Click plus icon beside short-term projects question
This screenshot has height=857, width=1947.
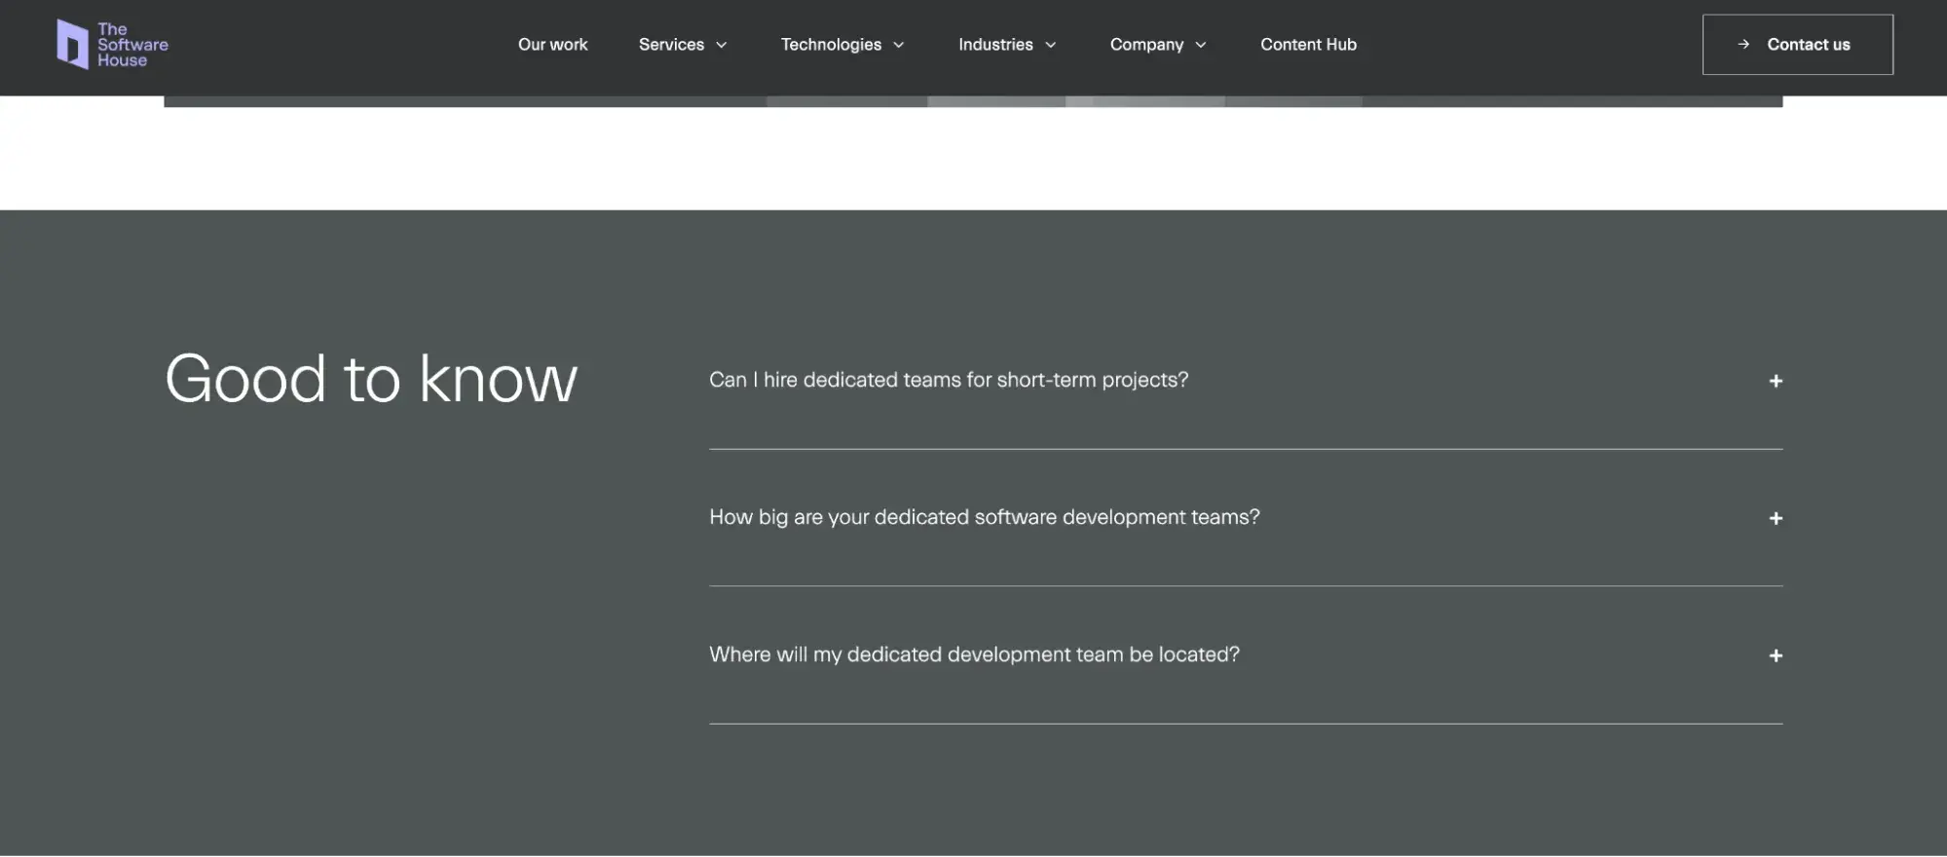(x=1775, y=381)
